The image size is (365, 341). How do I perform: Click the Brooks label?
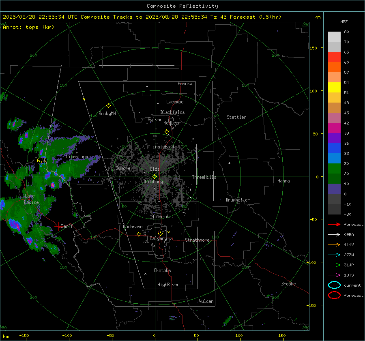click(x=288, y=284)
